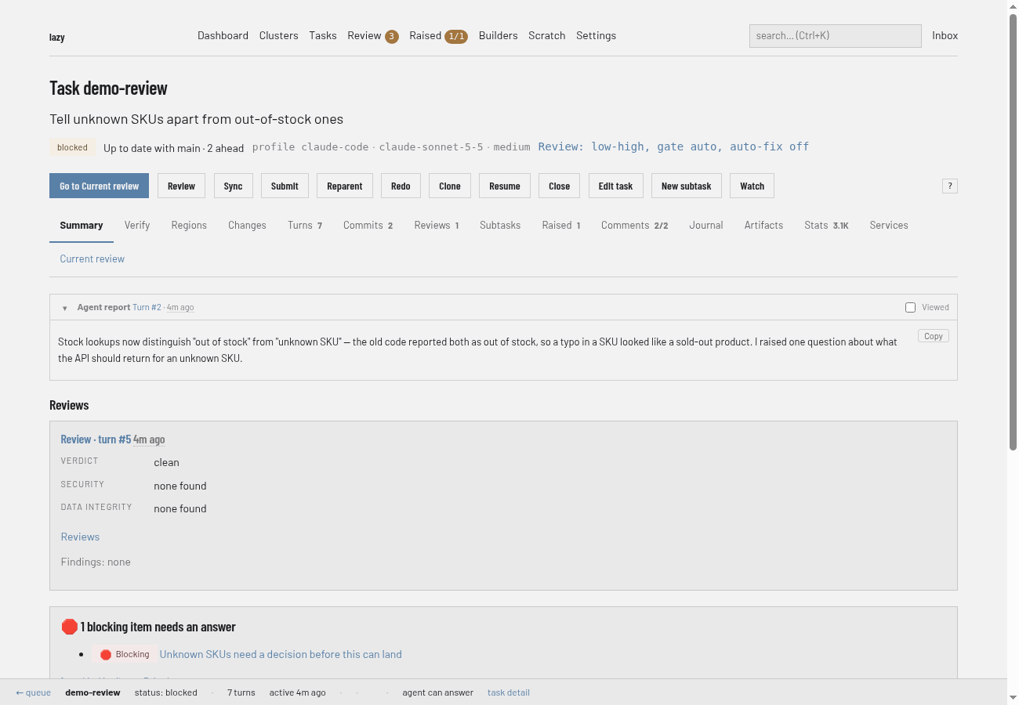
Task: Switch to the Commits 2 tab
Action: point(368,226)
